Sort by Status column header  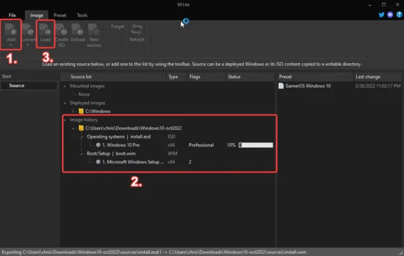tap(250, 77)
